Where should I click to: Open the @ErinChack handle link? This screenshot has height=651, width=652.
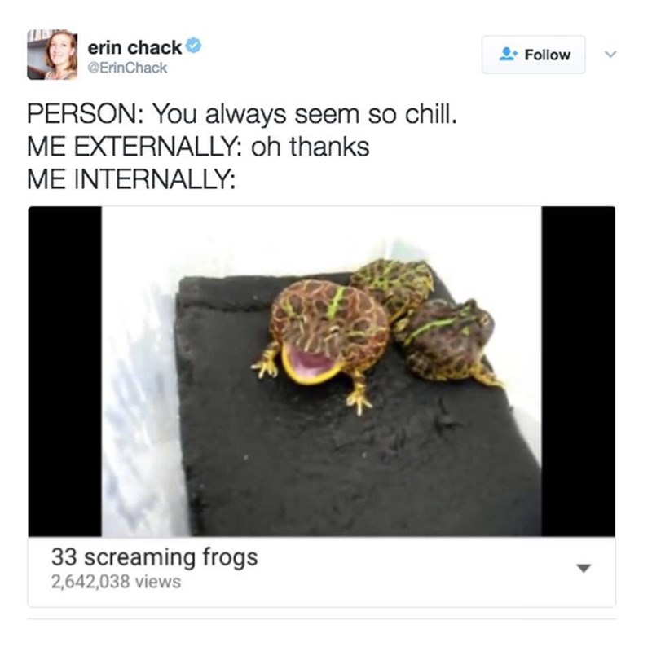click(127, 68)
